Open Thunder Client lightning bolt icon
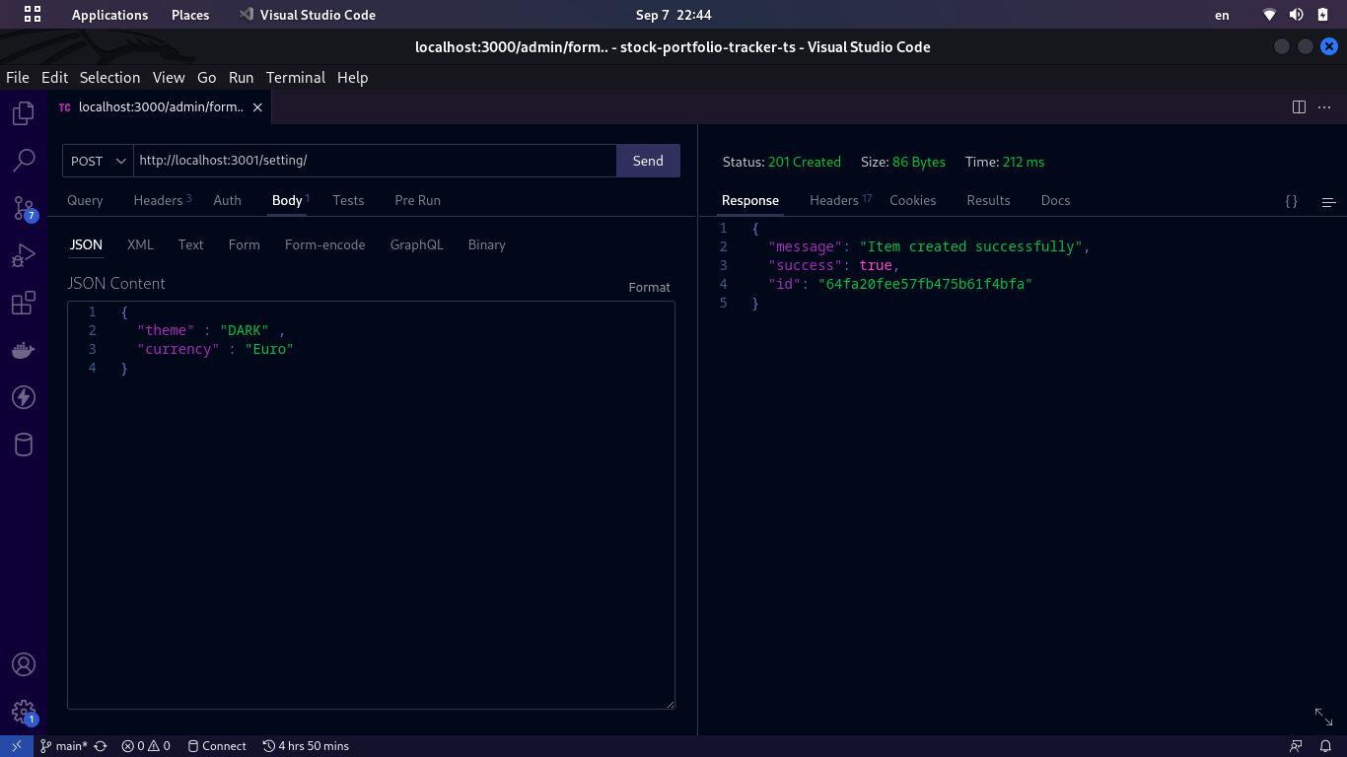 (x=24, y=397)
